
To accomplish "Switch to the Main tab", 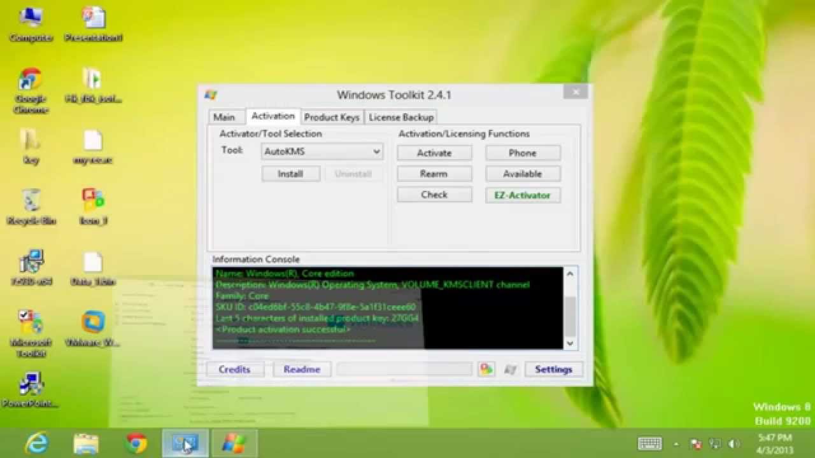I will (224, 117).
